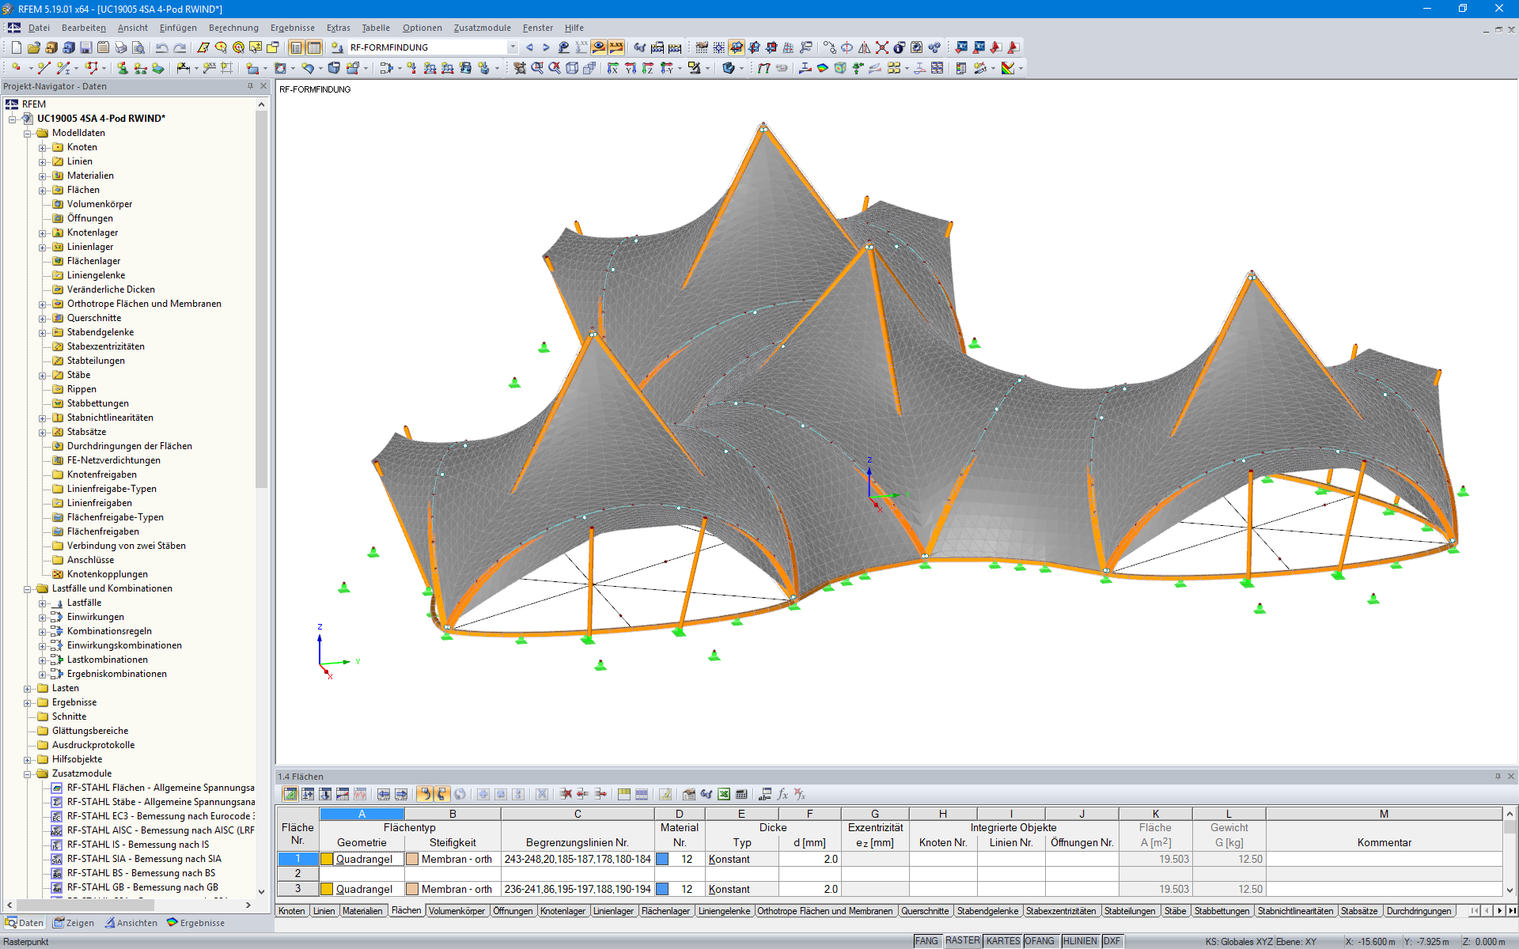Click previous load case arrow button
Screen dimensions: 1519x949
(x=529, y=47)
